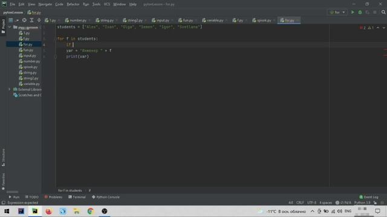Viewport: 387px width, 217px height.
Task: Click the Scratches and Consoles icon
Action: tap(15, 95)
